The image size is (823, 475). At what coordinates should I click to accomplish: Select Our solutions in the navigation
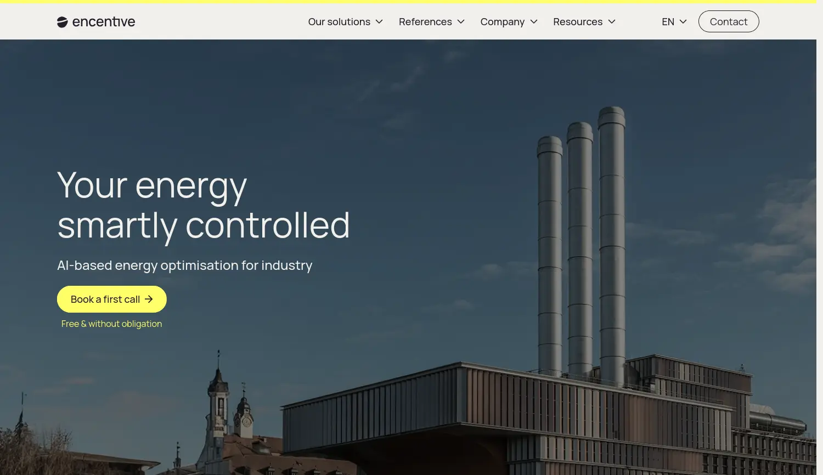pos(339,21)
